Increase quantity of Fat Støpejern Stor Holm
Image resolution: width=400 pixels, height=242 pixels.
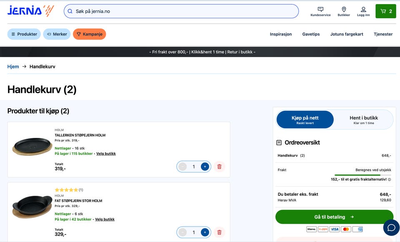[205, 232]
